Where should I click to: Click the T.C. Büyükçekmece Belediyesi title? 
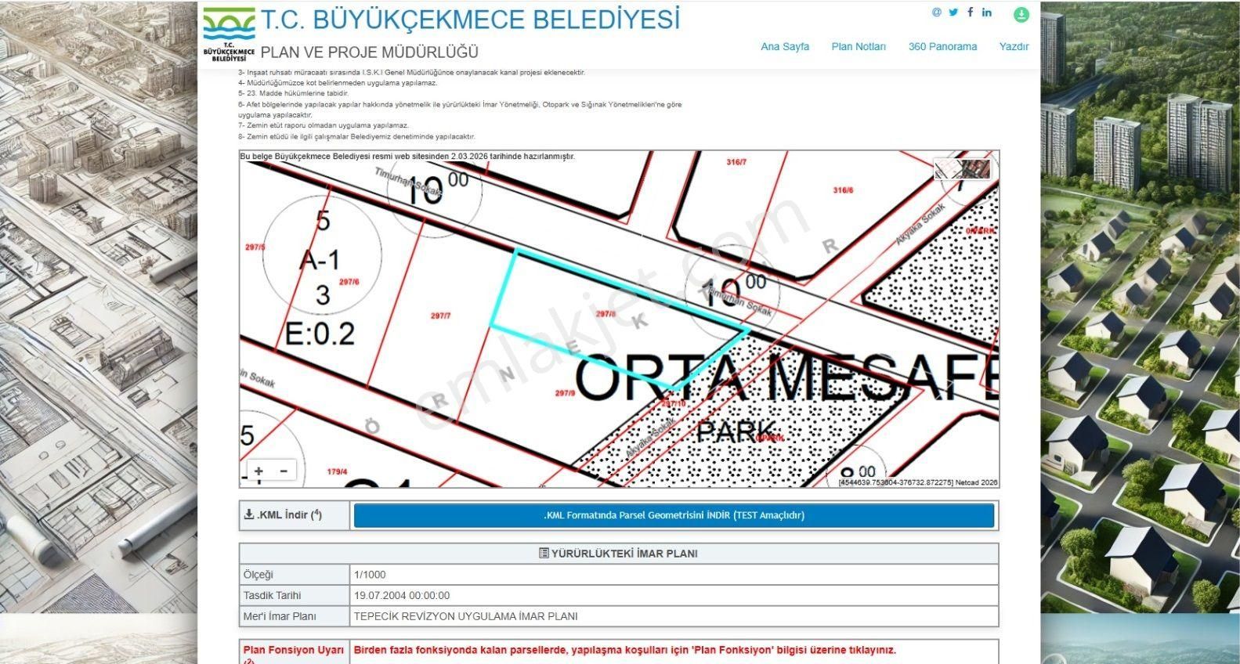[x=470, y=20]
